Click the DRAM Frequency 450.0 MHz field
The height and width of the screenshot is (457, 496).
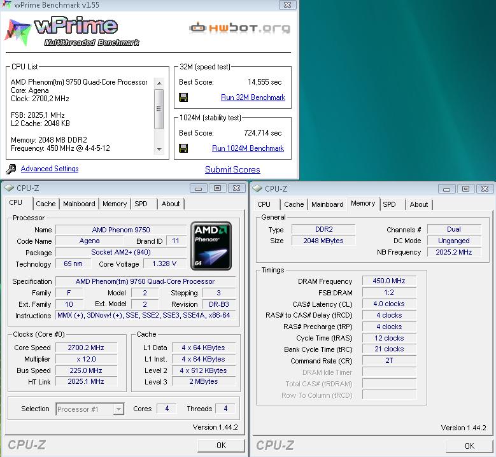click(389, 281)
